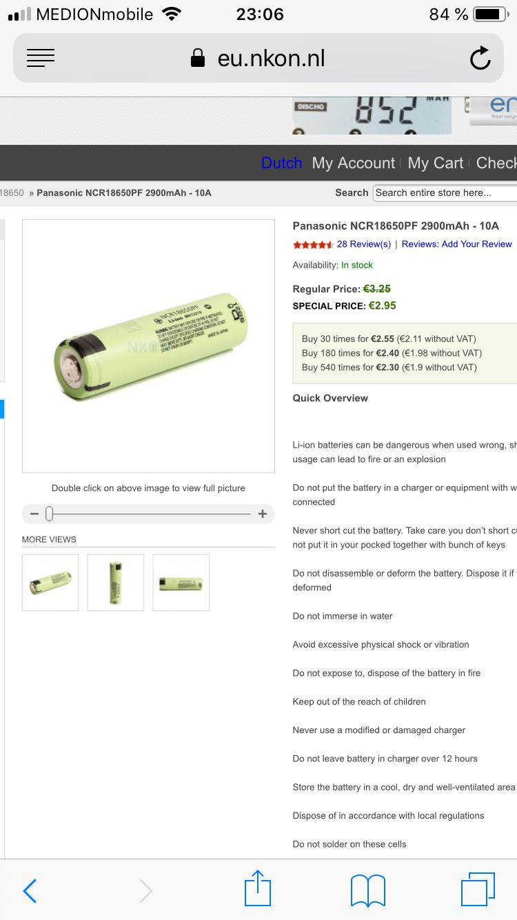Click the main battery product image
The width and height of the screenshot is (517, 920).
coord(149,346)
